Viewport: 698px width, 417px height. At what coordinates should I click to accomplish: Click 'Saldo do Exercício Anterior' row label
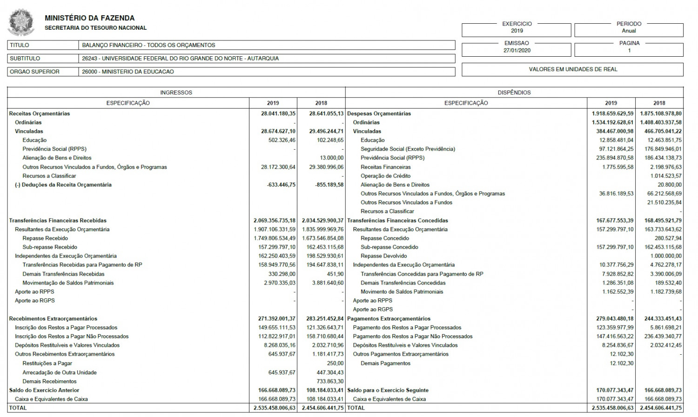[44, 391]
